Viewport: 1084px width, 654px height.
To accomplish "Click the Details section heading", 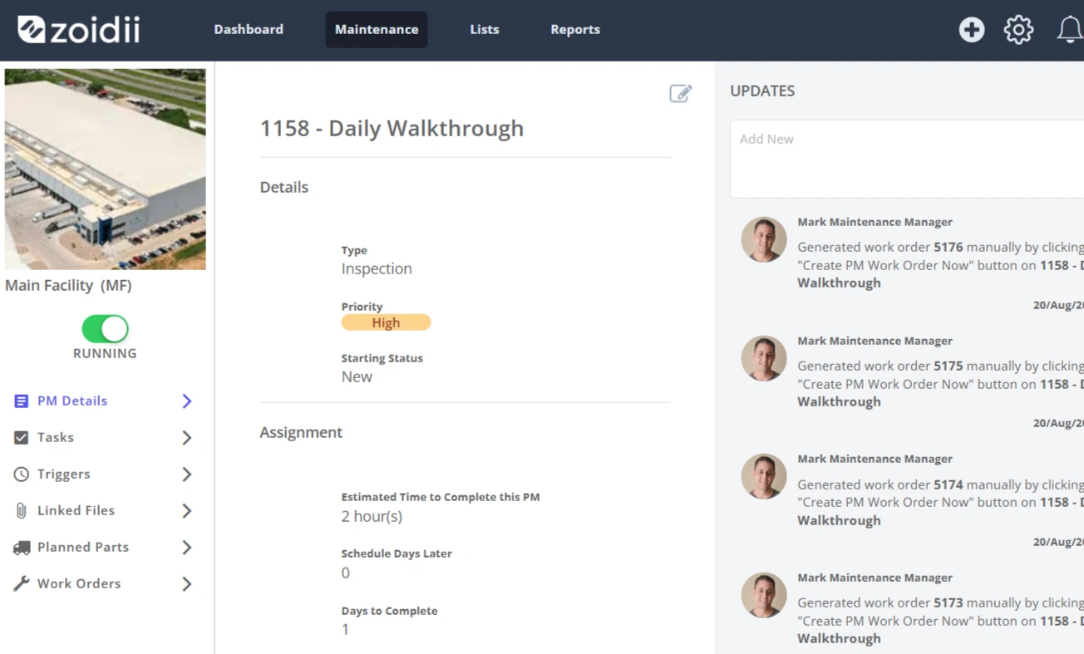I will (x=283, y=187).
